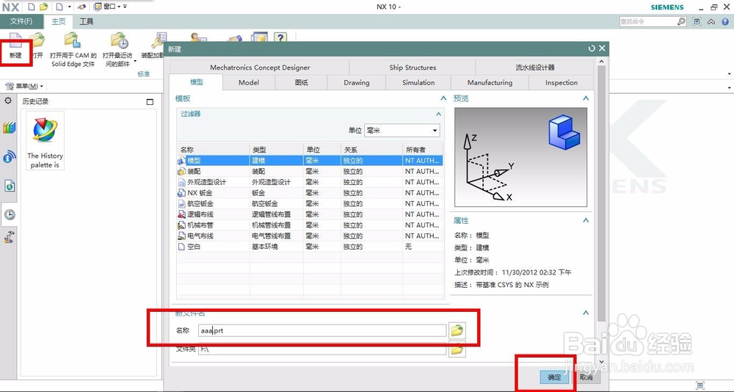Viewport: 734px width, 392px height.
Task: Open the Mechatronics Concept Designer tab
Action: (260, 68)
